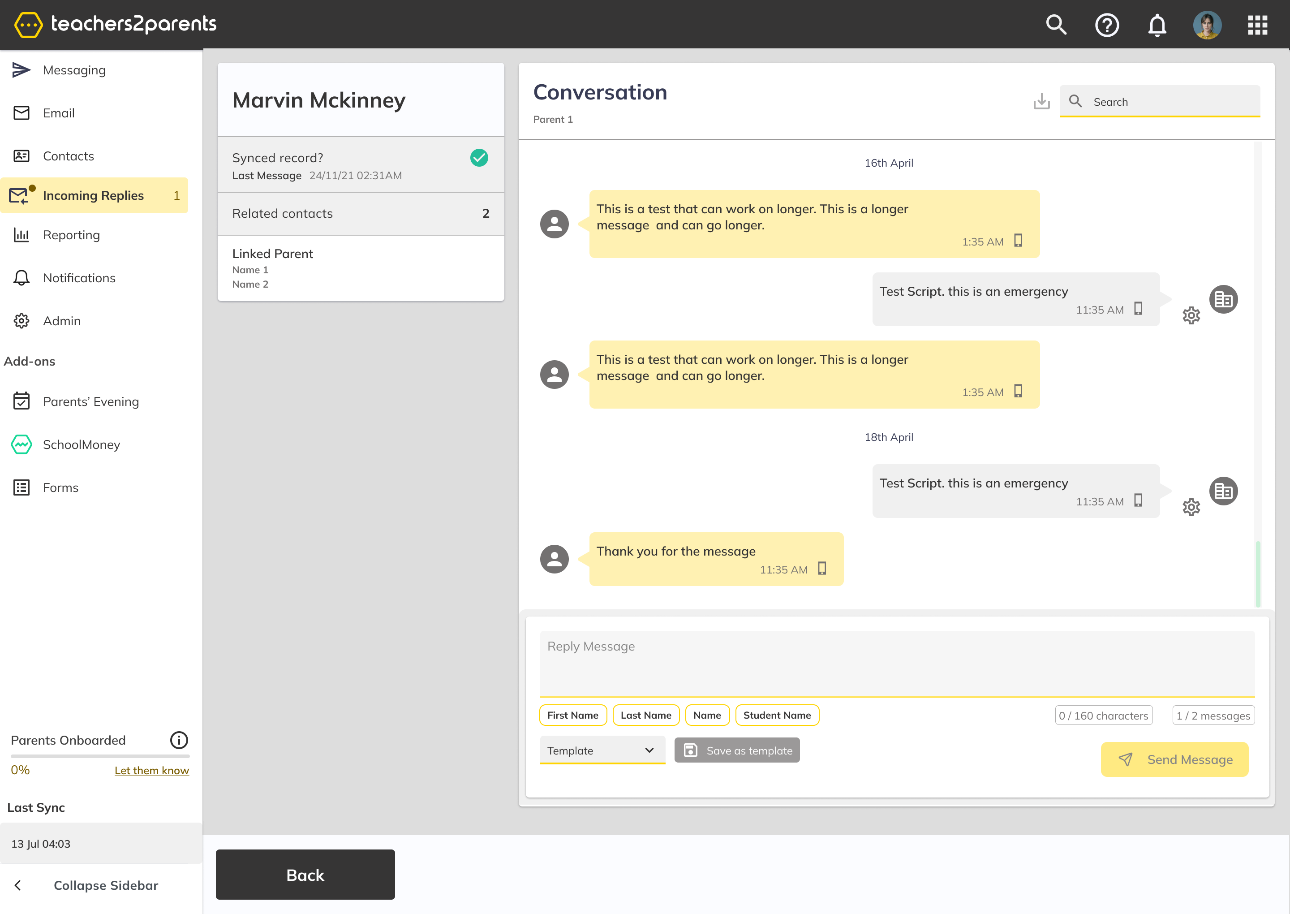The image size is (1290, 914).
Task: Click the Reply Message text field
Action: [x=897, y=664]
